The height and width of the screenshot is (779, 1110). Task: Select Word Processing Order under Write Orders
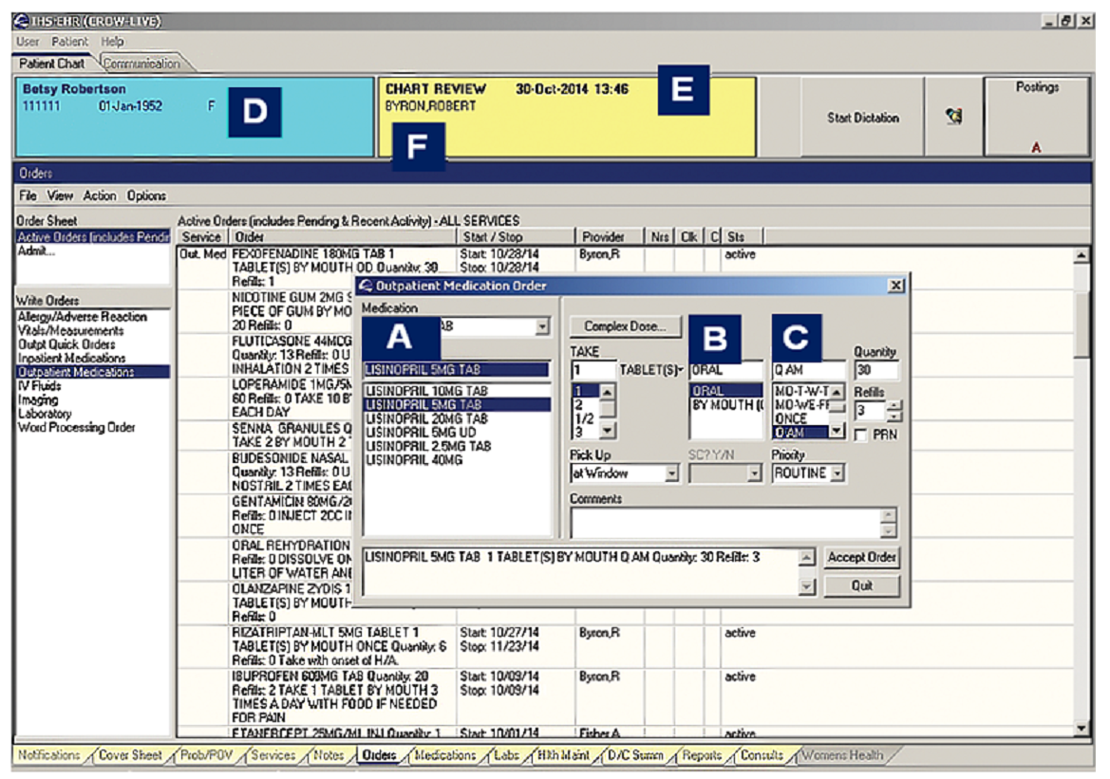pyautogui.click(x=77, y=427)
